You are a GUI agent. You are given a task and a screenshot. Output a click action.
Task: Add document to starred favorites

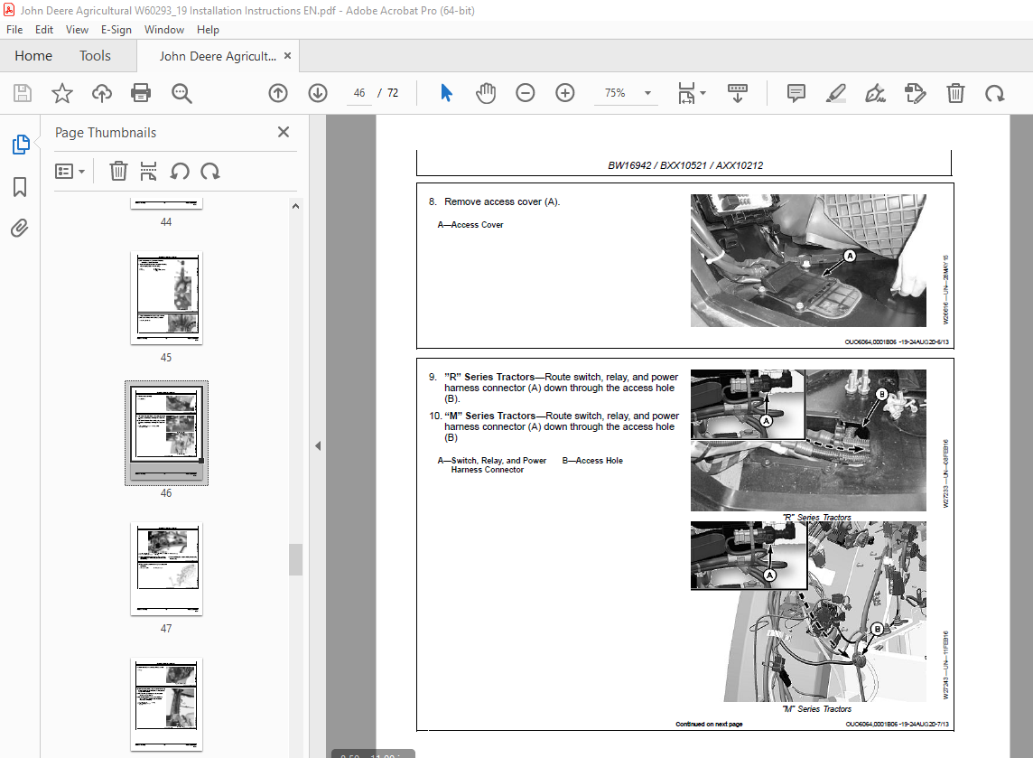[x=62, y=93]
